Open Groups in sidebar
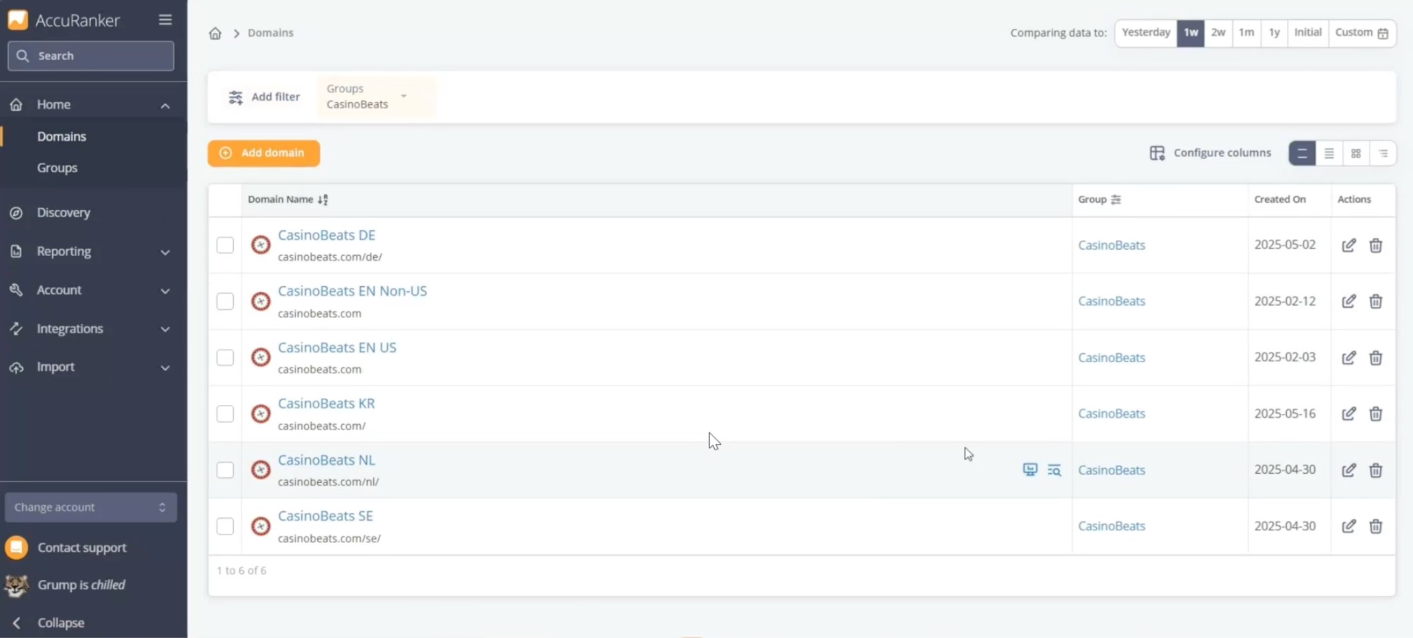Screen dimensions: 1413x638 point(57,168)
